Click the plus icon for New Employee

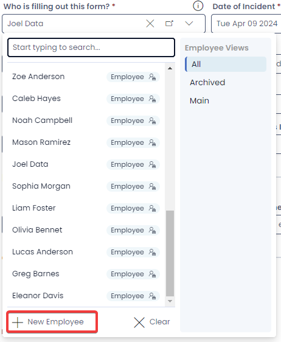18,322
